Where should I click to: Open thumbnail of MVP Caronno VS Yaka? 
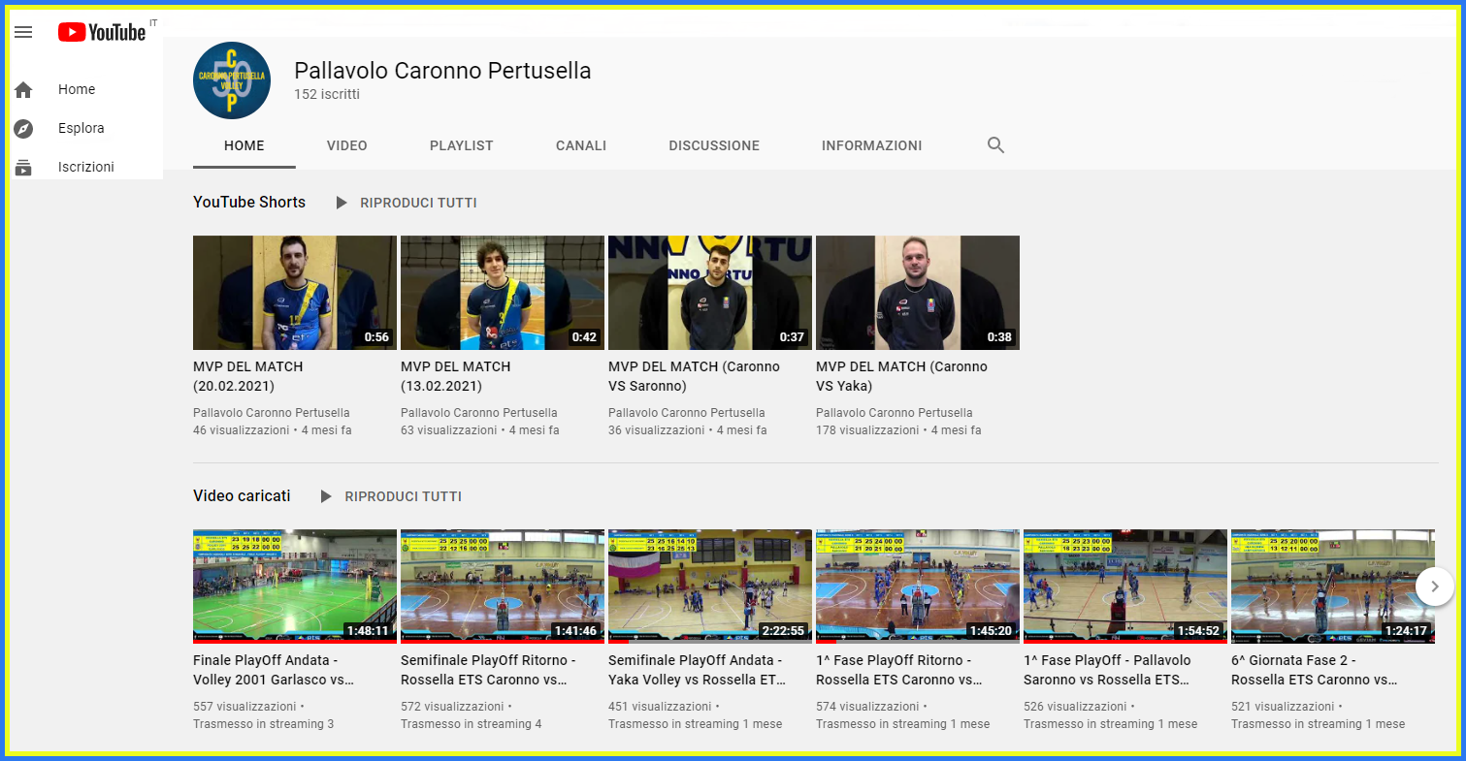tap(918, 293)
